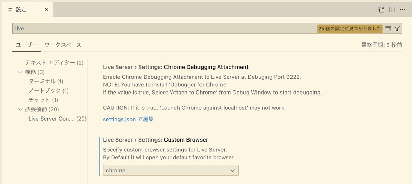Collapse the 機能 (3) tree section
Viewport: 412px width, 184px height.
click(x=20, y=72)
